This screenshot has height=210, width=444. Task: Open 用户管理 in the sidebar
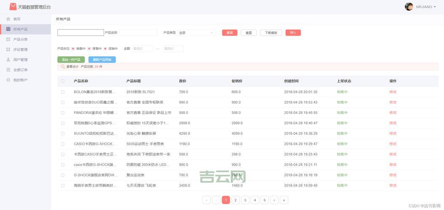(25, 60)
